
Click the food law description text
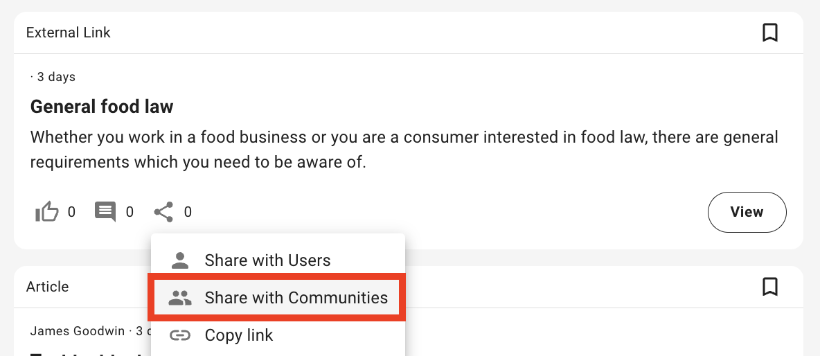click(404, 150)
